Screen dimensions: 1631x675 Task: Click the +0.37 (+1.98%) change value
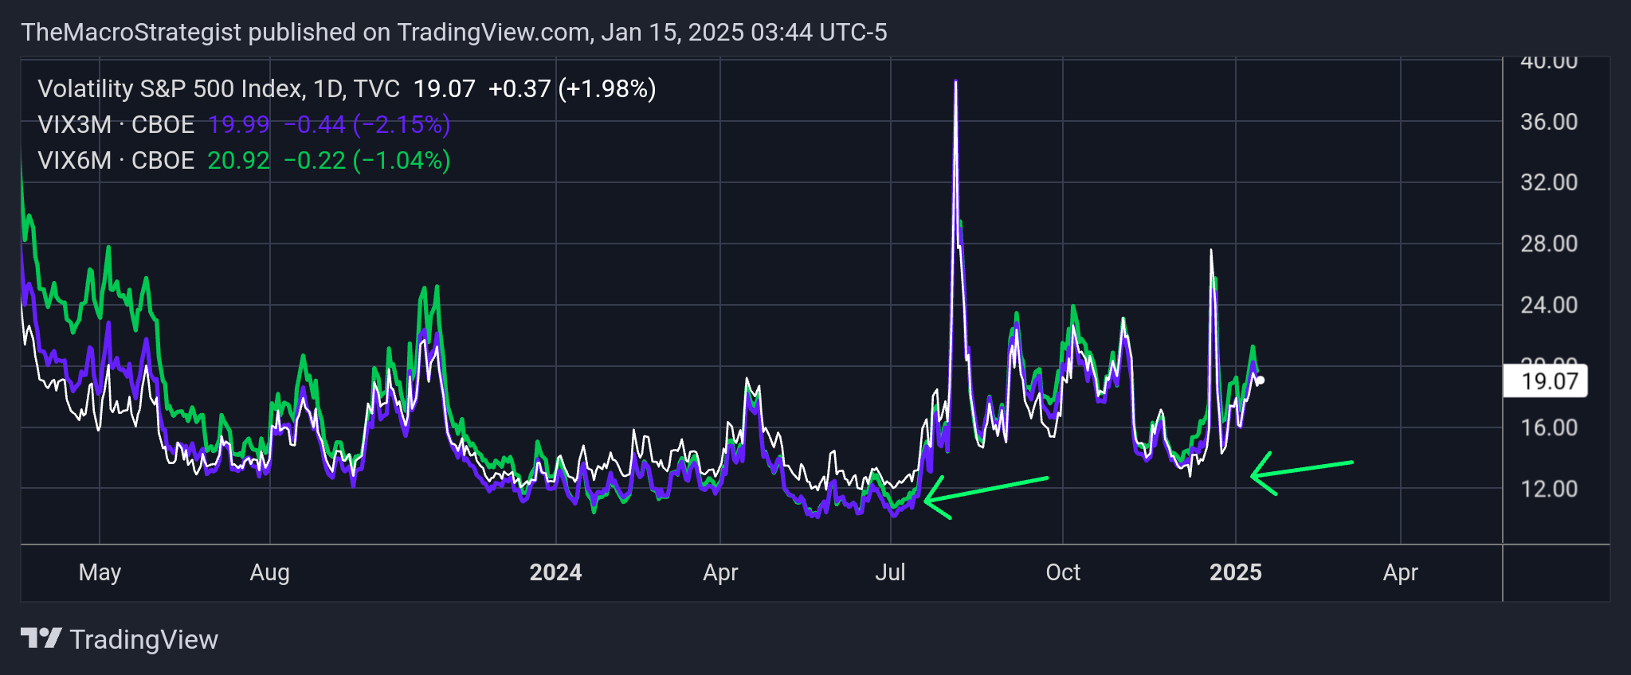[572, 88]
